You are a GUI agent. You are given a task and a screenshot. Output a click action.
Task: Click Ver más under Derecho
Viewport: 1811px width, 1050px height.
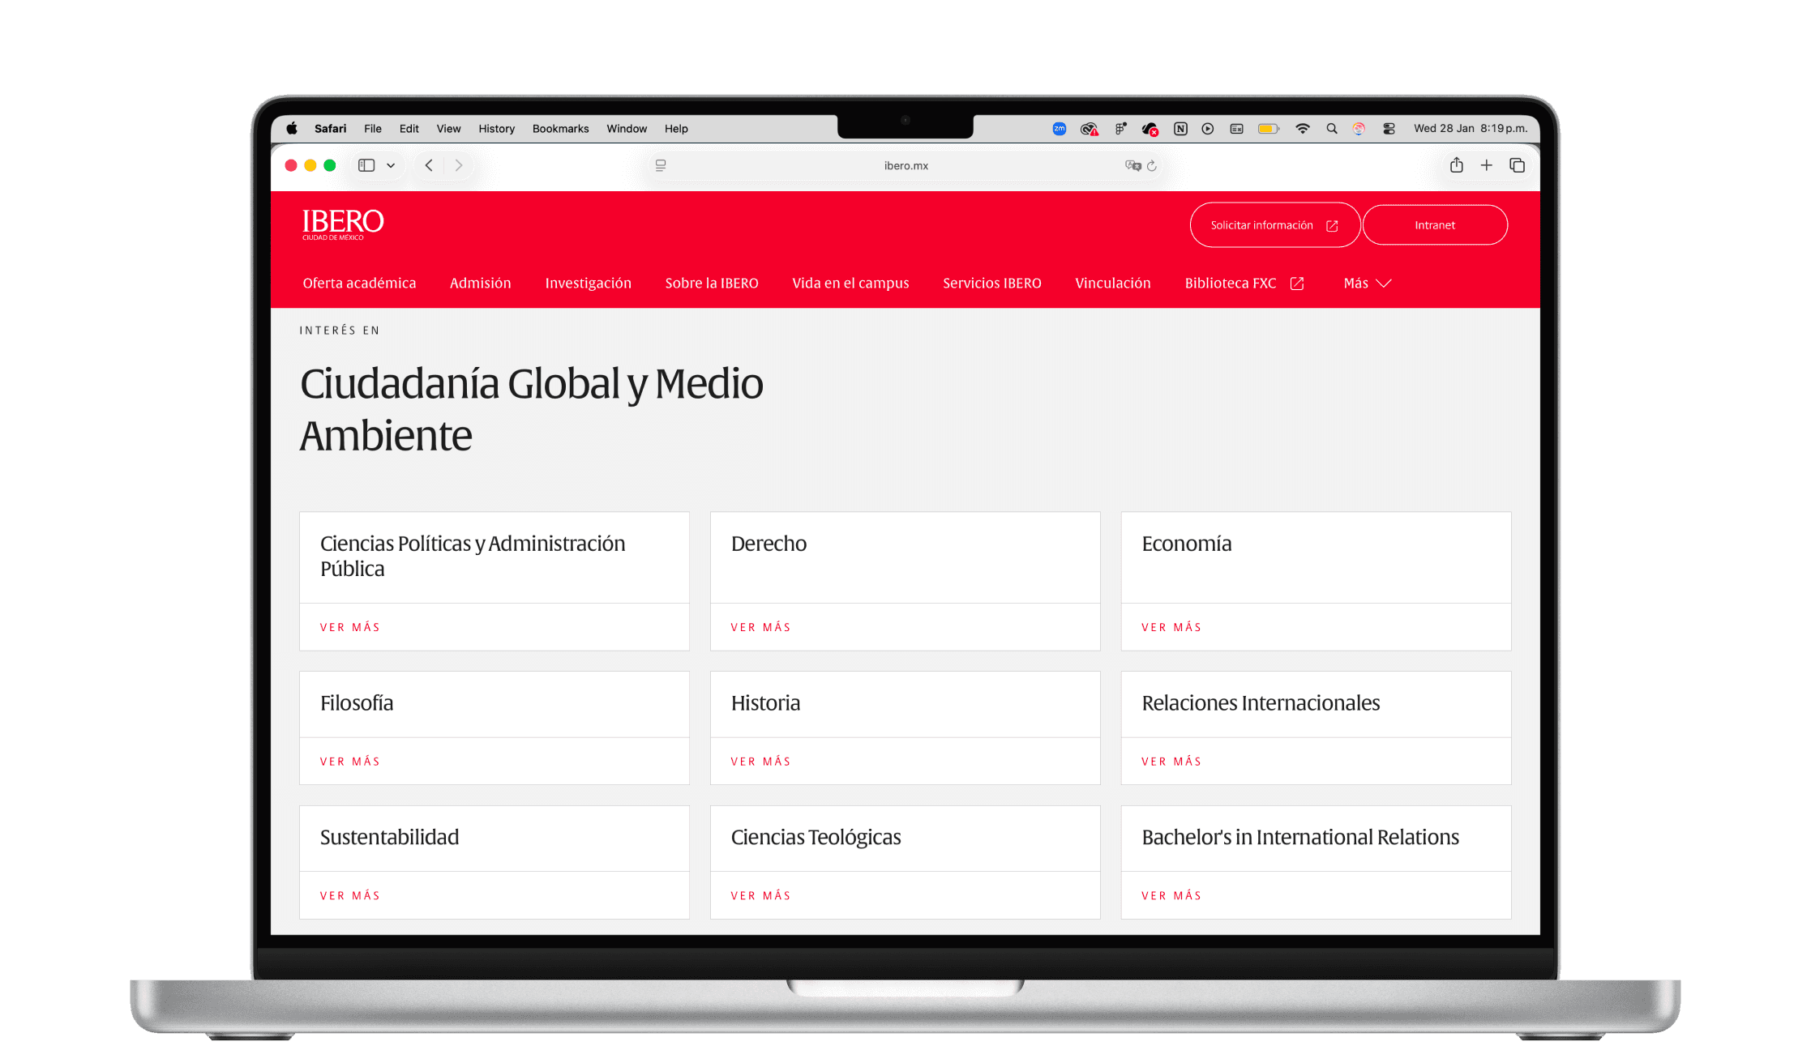tap(760, 627)
